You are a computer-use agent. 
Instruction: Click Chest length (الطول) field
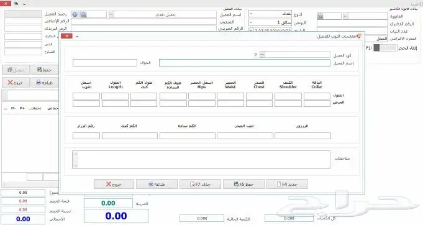(x=259, y=96)
